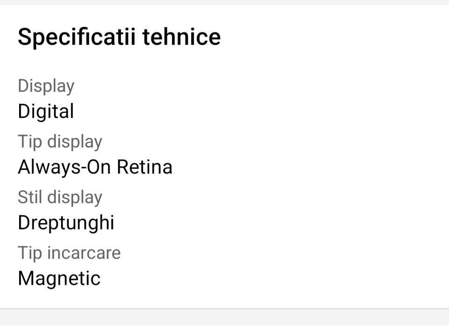The height and width of the screenshot is (326, 449).
Task: Click the "Digital" display value
Action: (x=46, y=112)
